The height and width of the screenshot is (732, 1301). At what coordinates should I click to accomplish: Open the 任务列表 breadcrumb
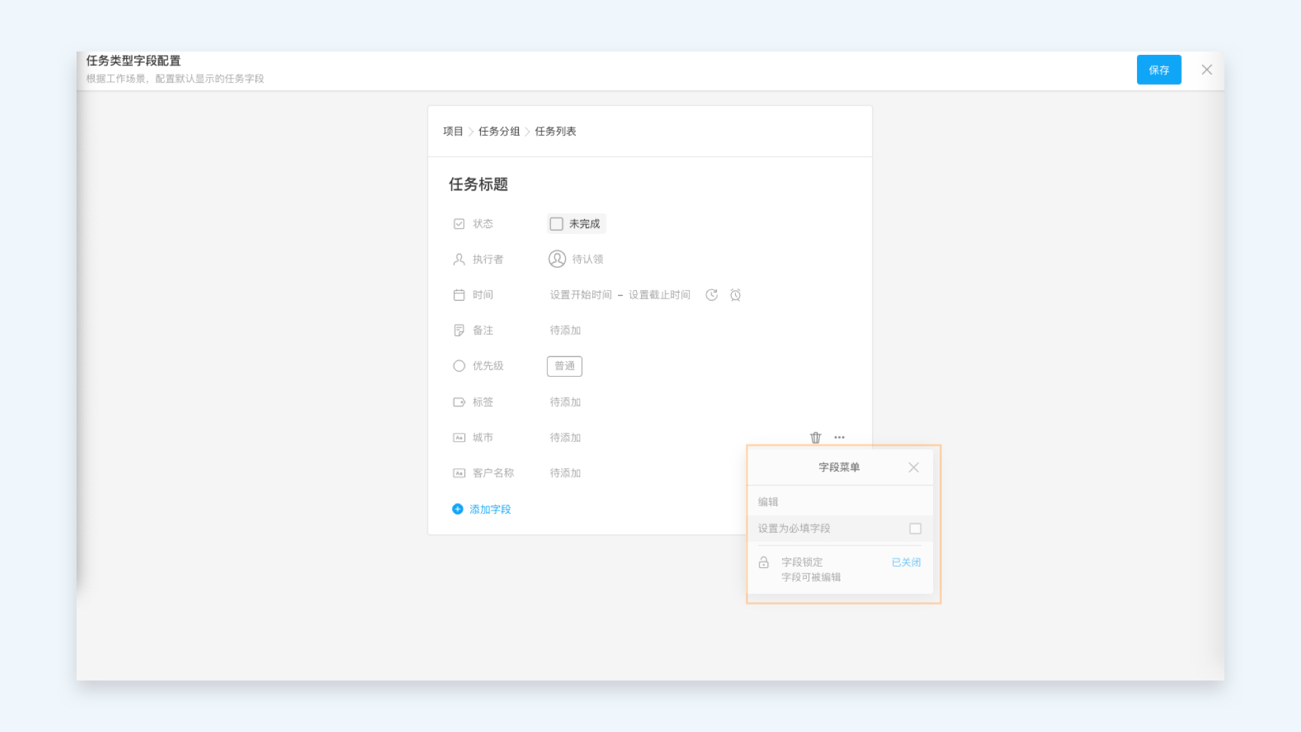556,131
